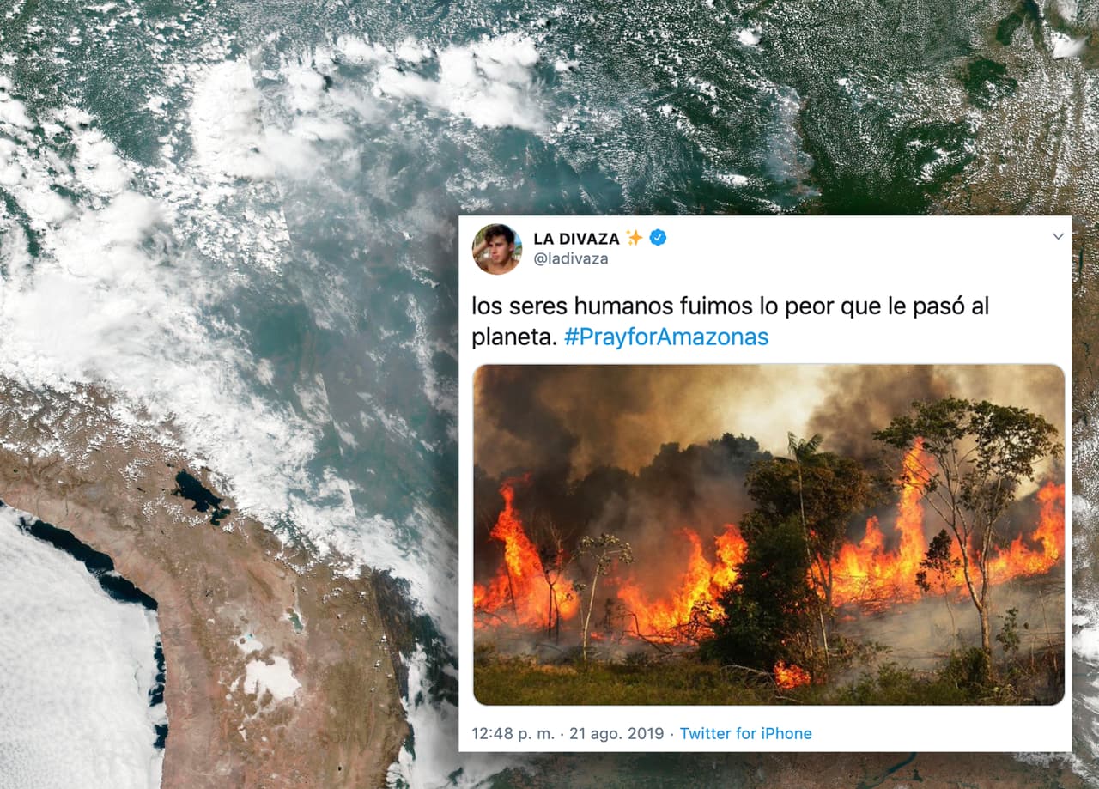1099x789 pixels.
Task: Click the @ladivaza handle
Action: point(571,258)
